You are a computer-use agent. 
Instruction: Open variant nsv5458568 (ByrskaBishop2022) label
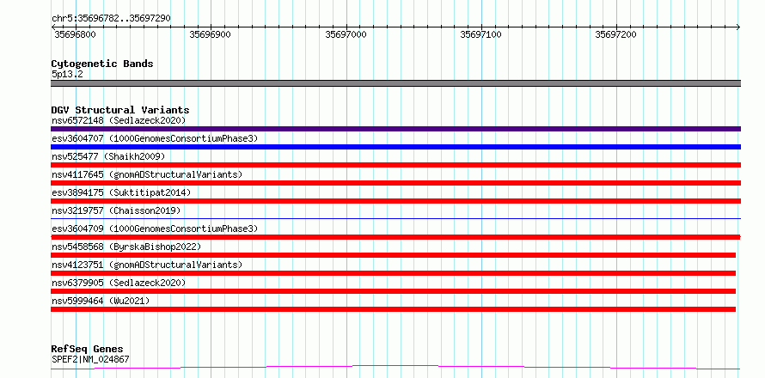click(x=126, y=247)
